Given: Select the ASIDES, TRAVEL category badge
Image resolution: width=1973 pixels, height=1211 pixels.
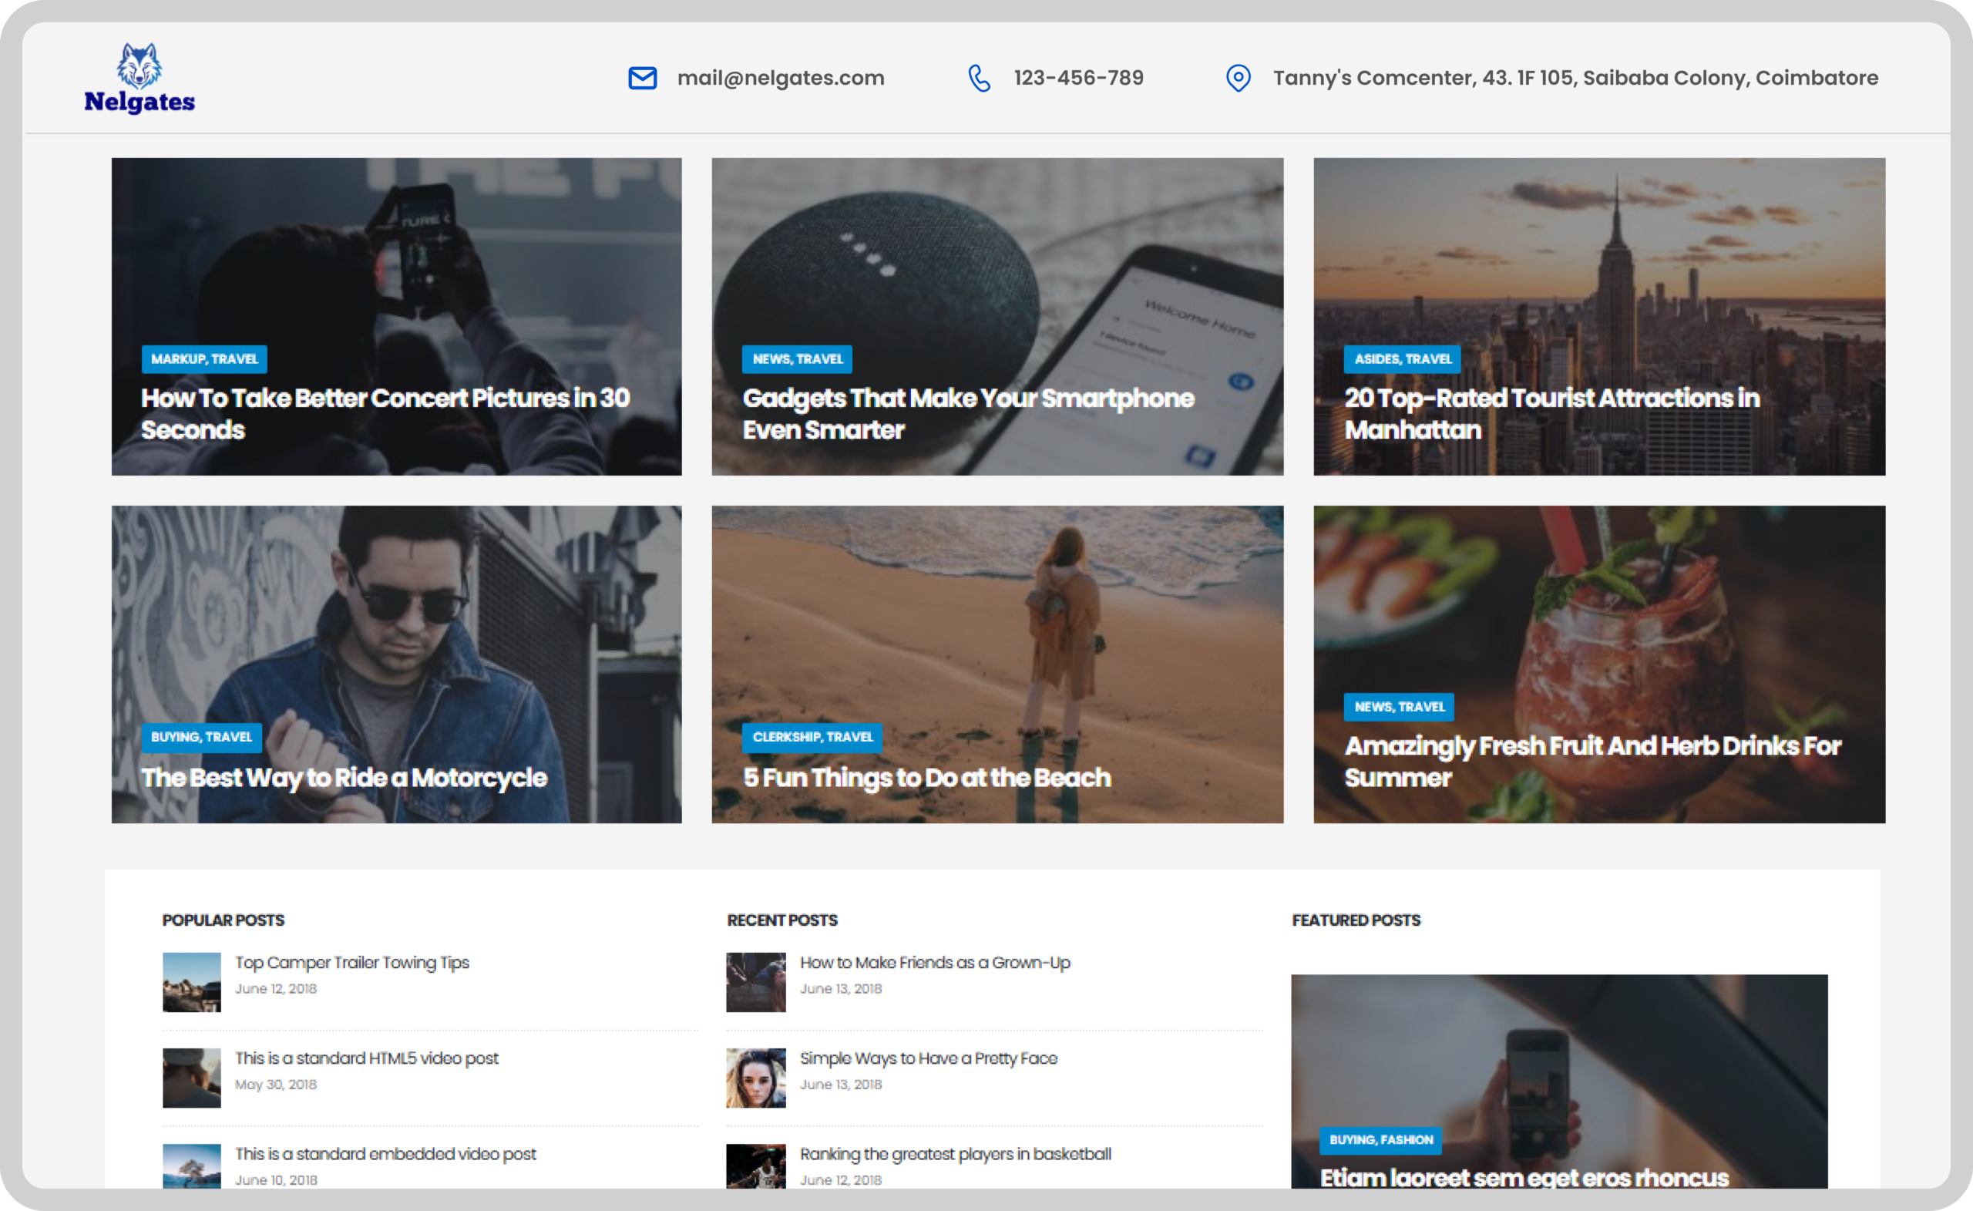Looking at the screenshot, I should tap(1402, 358).
